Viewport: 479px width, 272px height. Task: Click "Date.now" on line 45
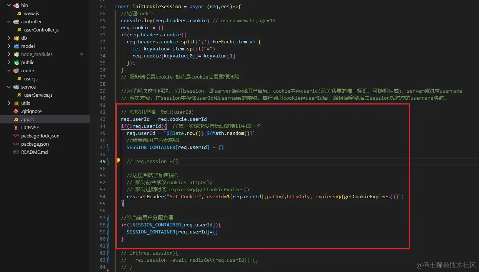[x=184, y=133]
